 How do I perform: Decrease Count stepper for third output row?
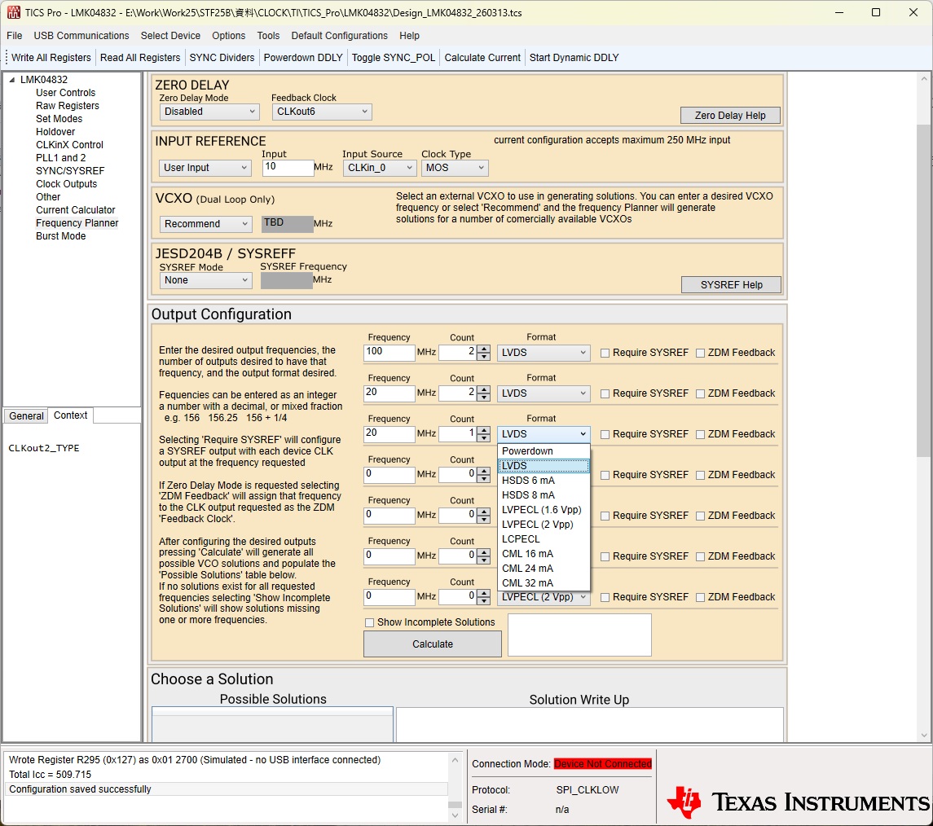[484, 437]
